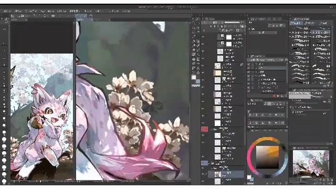
Task: Click main drawing color swatch in tool palette
Action: coord(194,77)
